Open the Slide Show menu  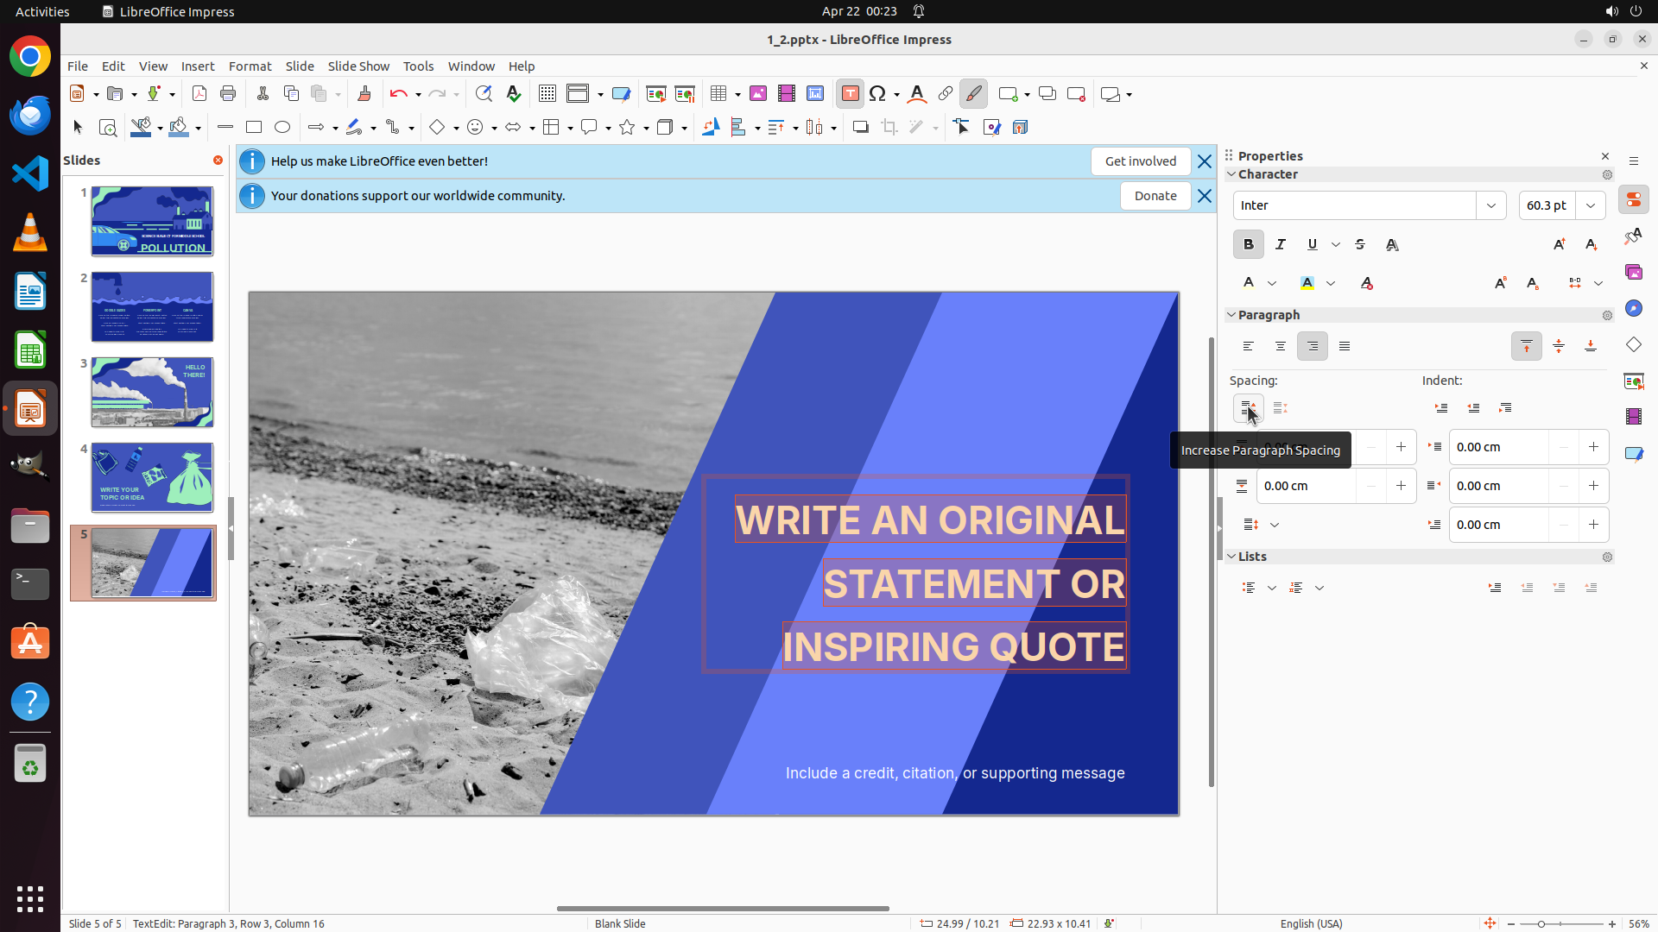pos(358,66)
